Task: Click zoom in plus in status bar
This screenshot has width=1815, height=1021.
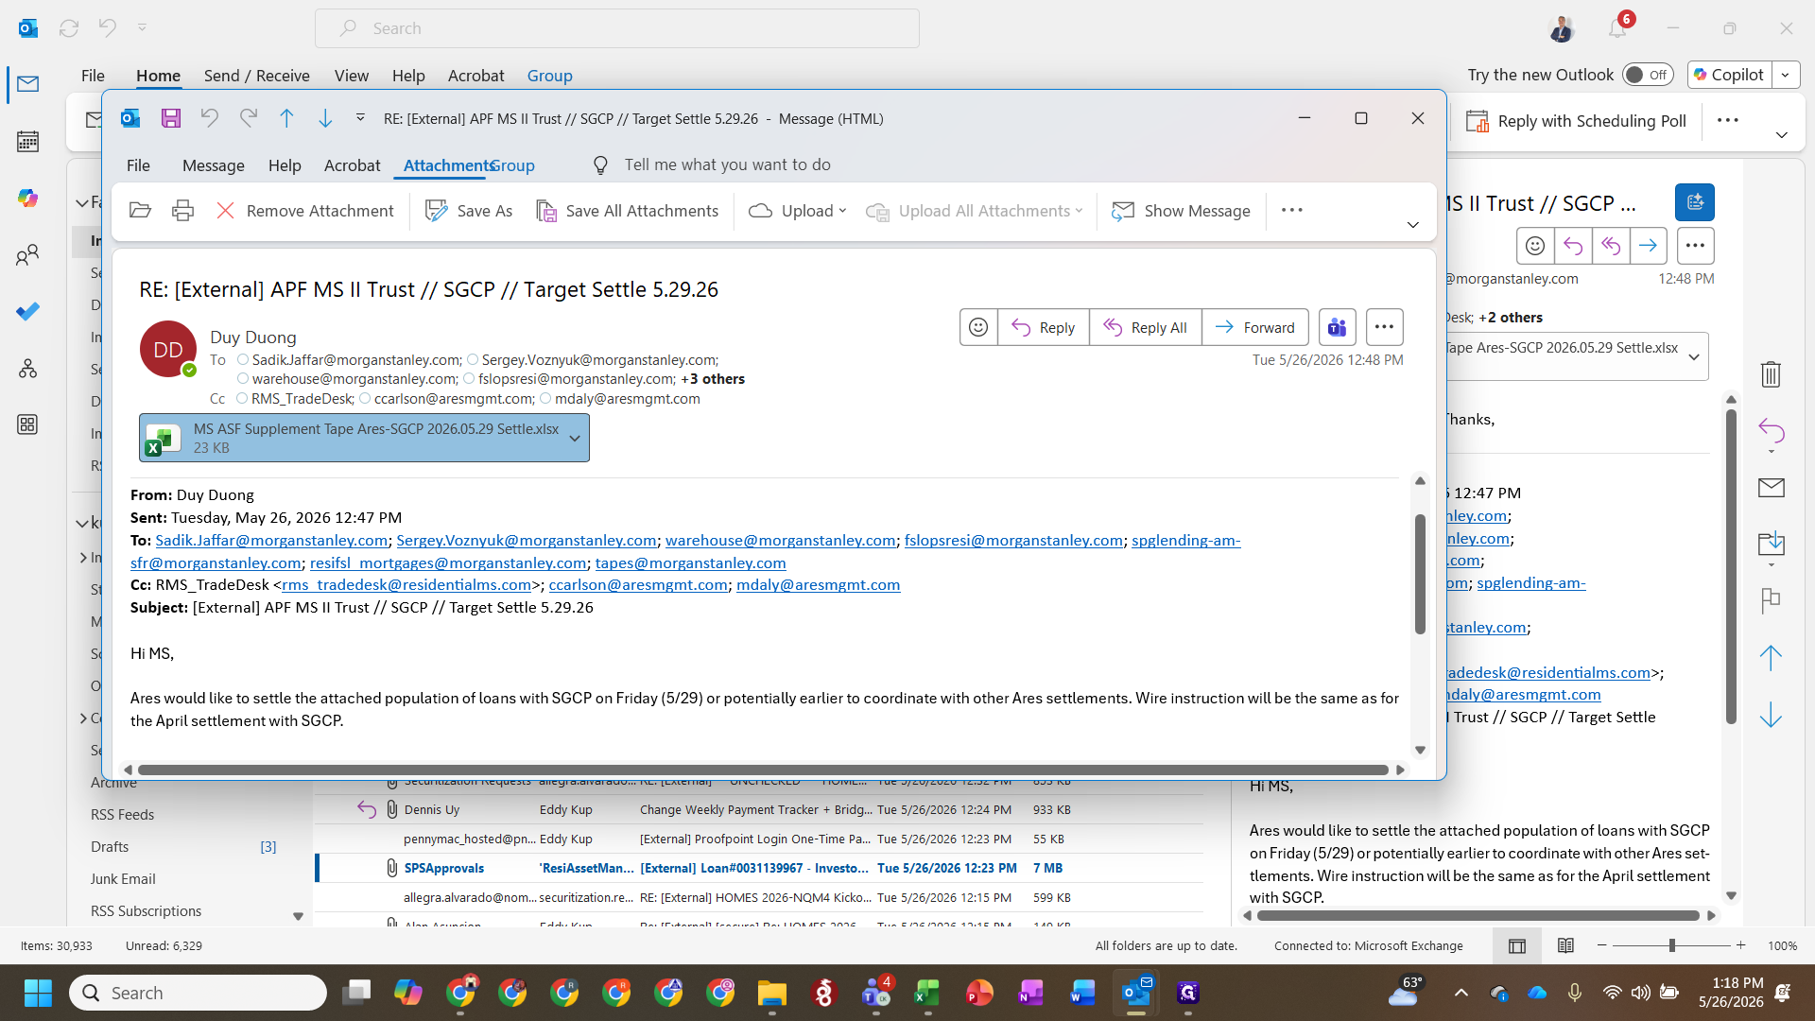Action: click(1740, 945)
